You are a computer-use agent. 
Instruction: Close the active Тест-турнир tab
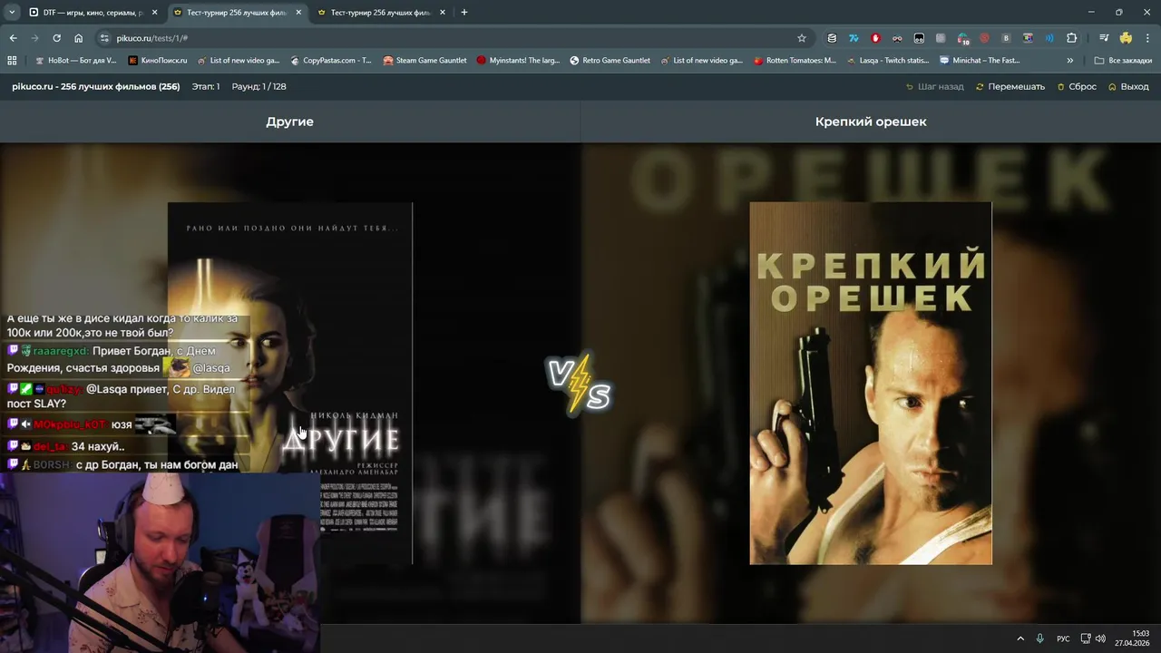(298, 13)
